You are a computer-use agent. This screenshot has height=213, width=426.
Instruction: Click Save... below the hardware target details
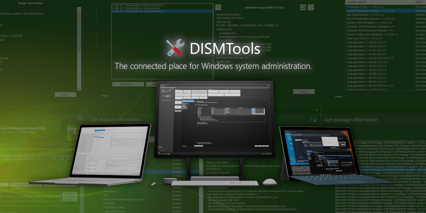click(304, 92)
